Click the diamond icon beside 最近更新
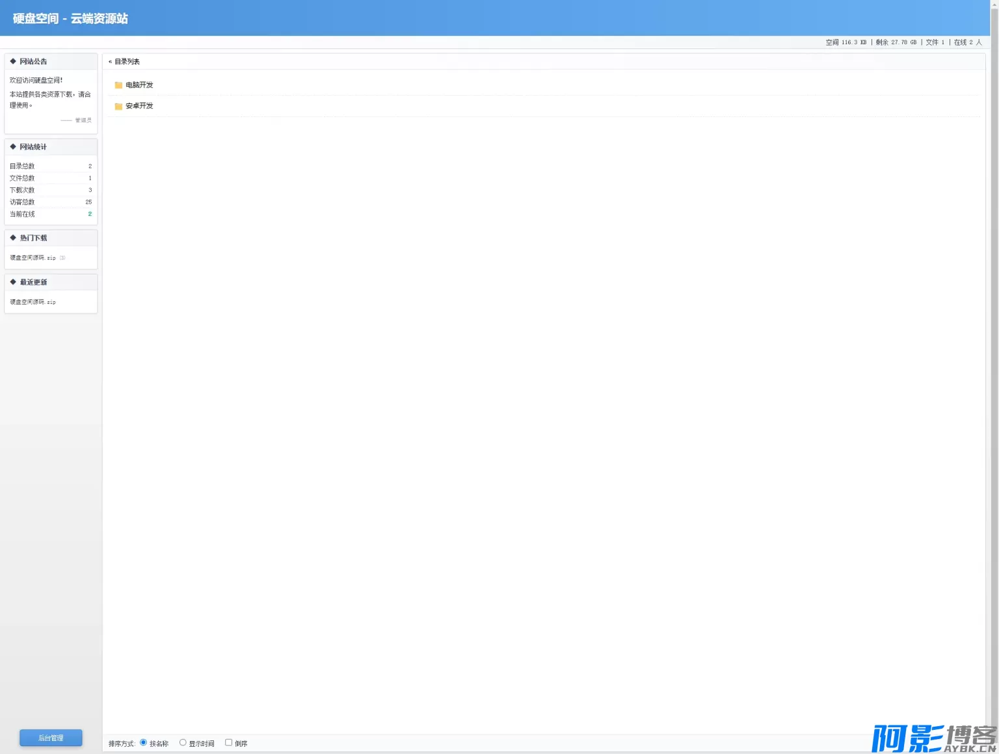999x754 pixels. [x=13, y=282]
